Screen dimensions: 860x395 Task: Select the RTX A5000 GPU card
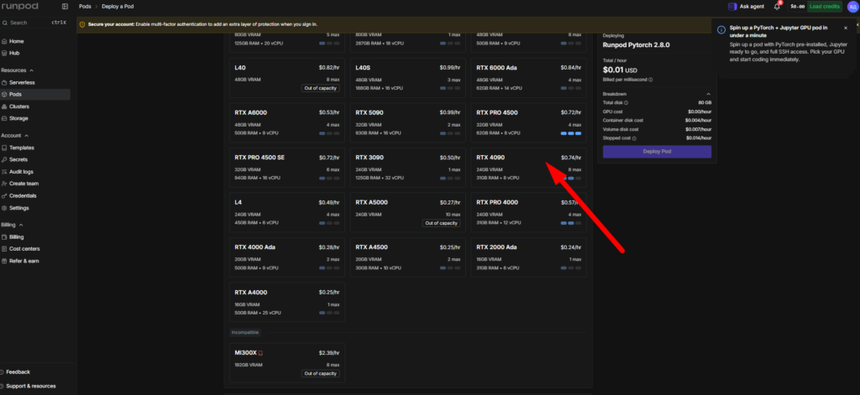tap(408, 212)
